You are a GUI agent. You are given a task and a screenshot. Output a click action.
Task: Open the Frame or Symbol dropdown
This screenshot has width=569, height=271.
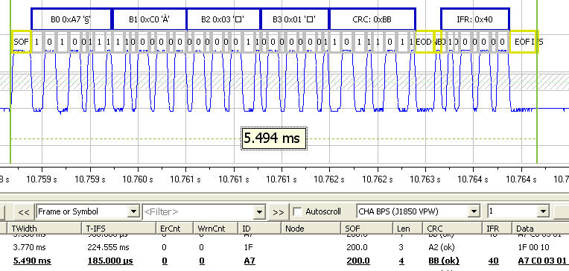134,211
